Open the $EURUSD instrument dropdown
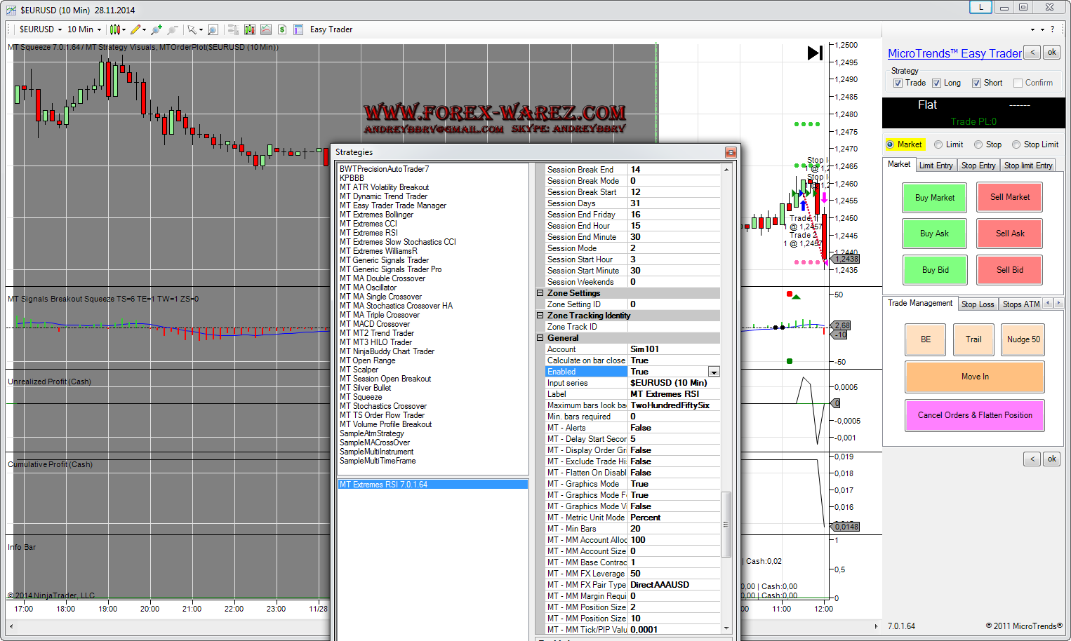 point(41,29)
